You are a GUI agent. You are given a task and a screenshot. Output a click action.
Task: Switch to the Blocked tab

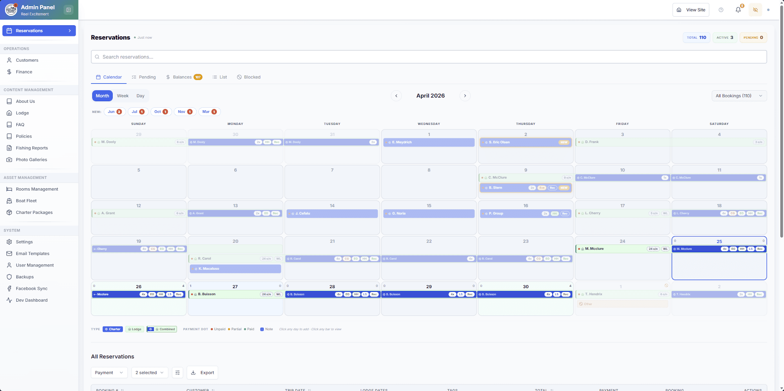click(249, 77)
